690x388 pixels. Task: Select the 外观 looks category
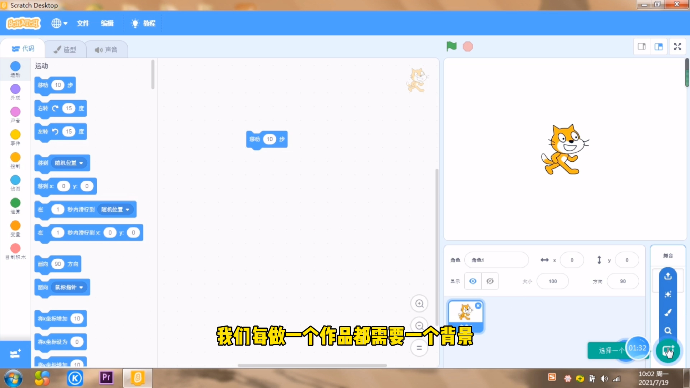[x=15, y=92]
